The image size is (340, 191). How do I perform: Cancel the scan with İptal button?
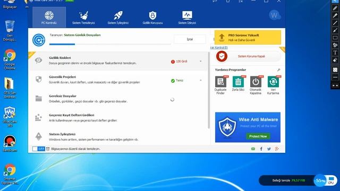coord(190,39)
